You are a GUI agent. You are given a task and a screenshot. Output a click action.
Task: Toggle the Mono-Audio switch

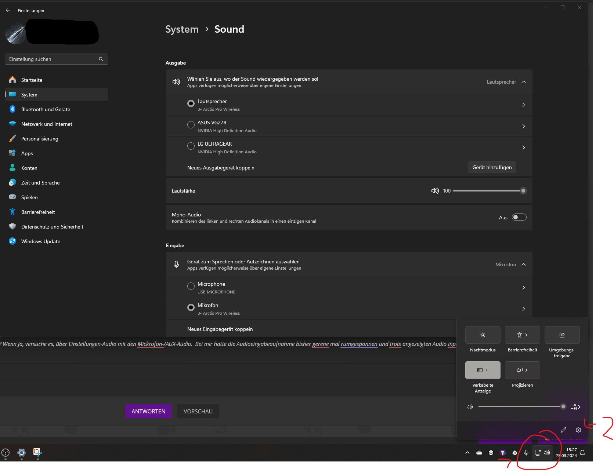click(x=519, y=218)
